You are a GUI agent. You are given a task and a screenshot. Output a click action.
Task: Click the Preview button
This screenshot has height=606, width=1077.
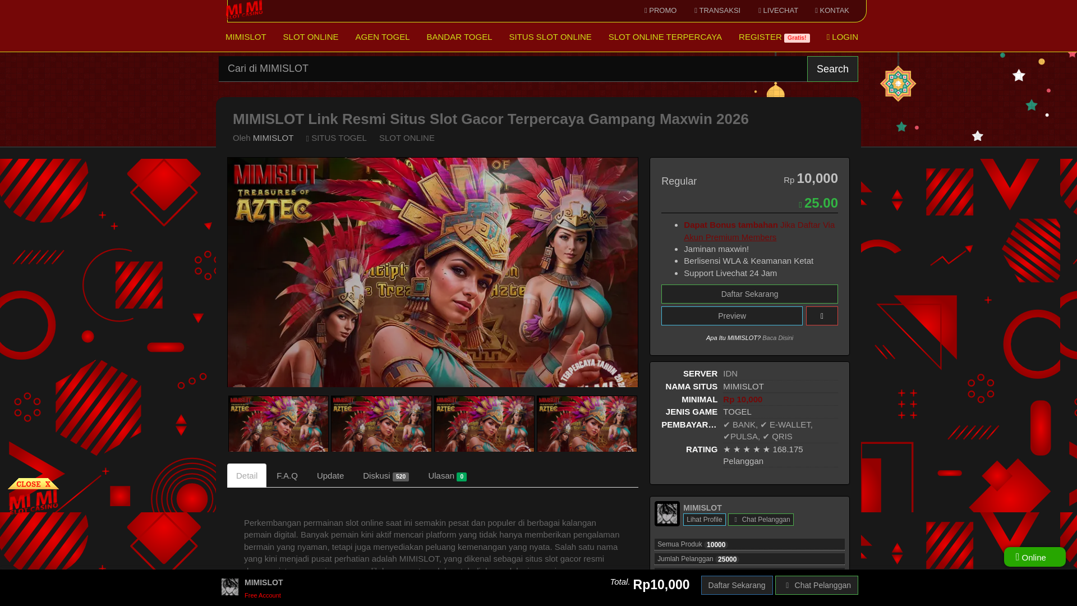(732, 316)
